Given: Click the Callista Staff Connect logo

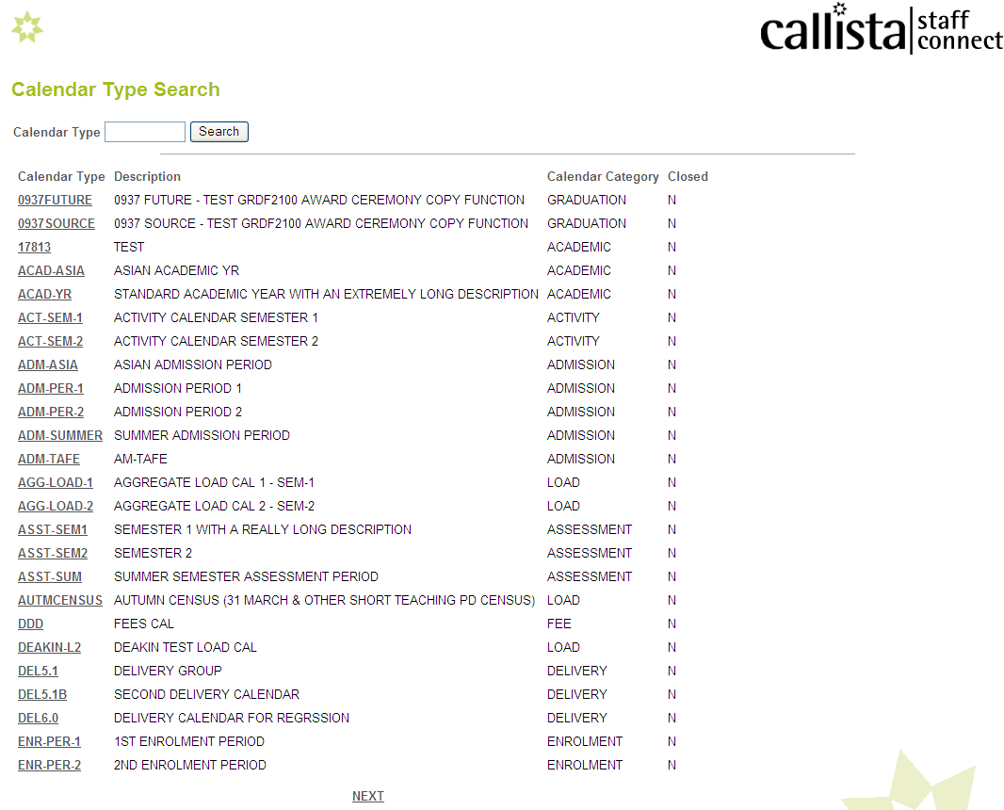Looking at the screenshot, I should pos(881,29).
